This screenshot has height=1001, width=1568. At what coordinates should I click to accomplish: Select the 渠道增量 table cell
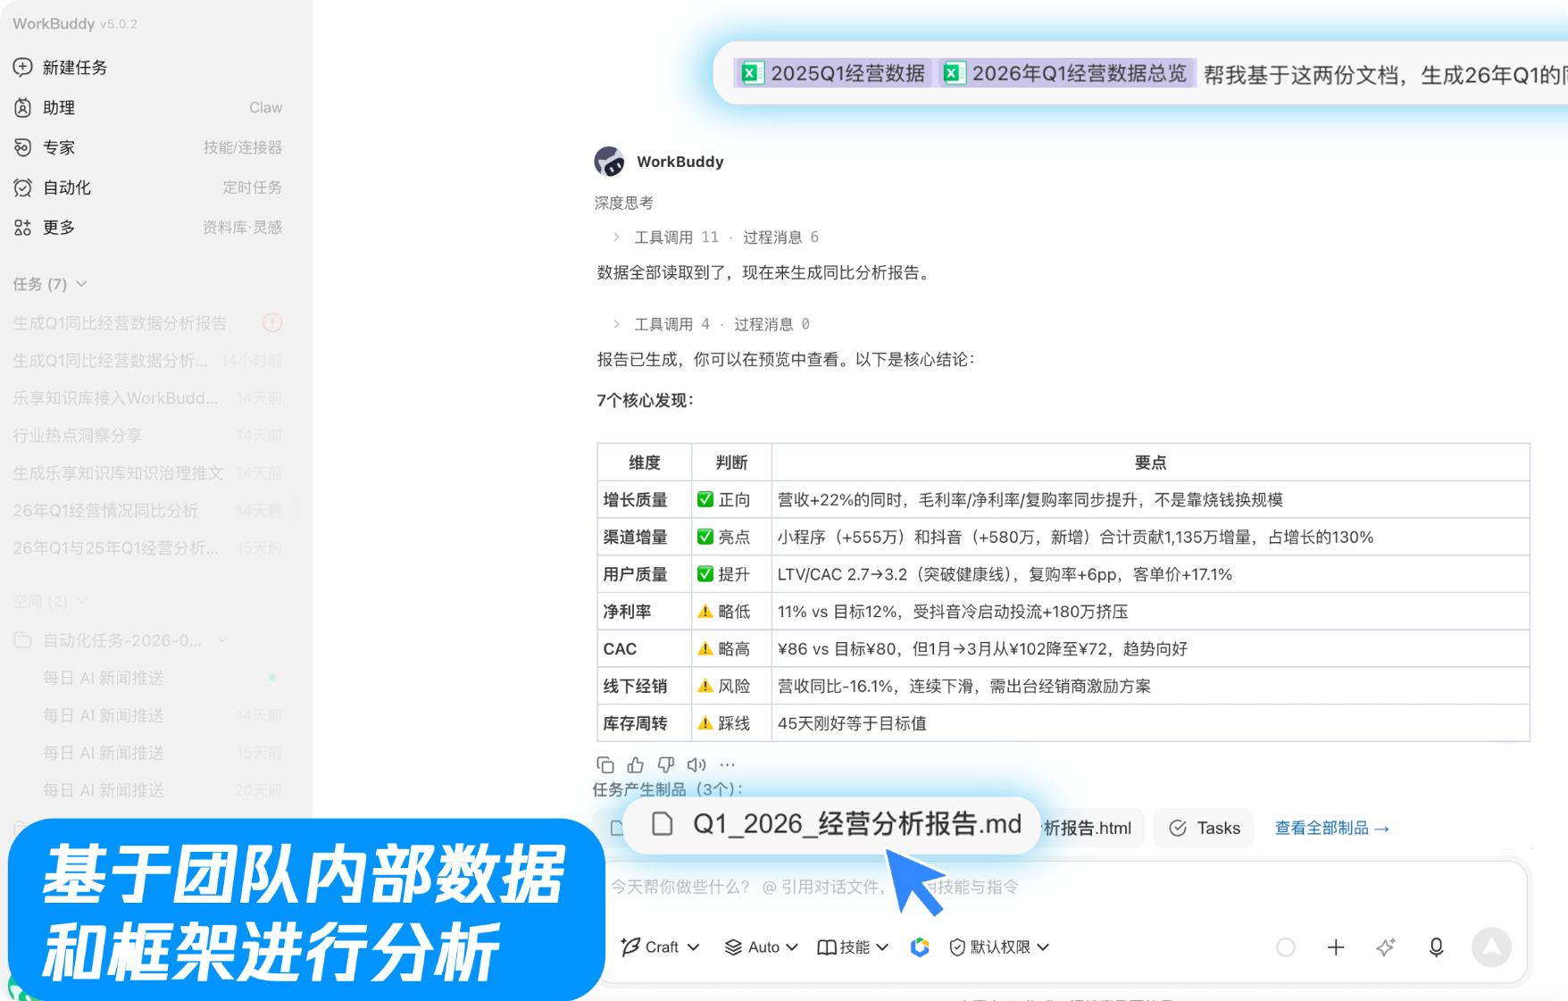pos(644,538)
